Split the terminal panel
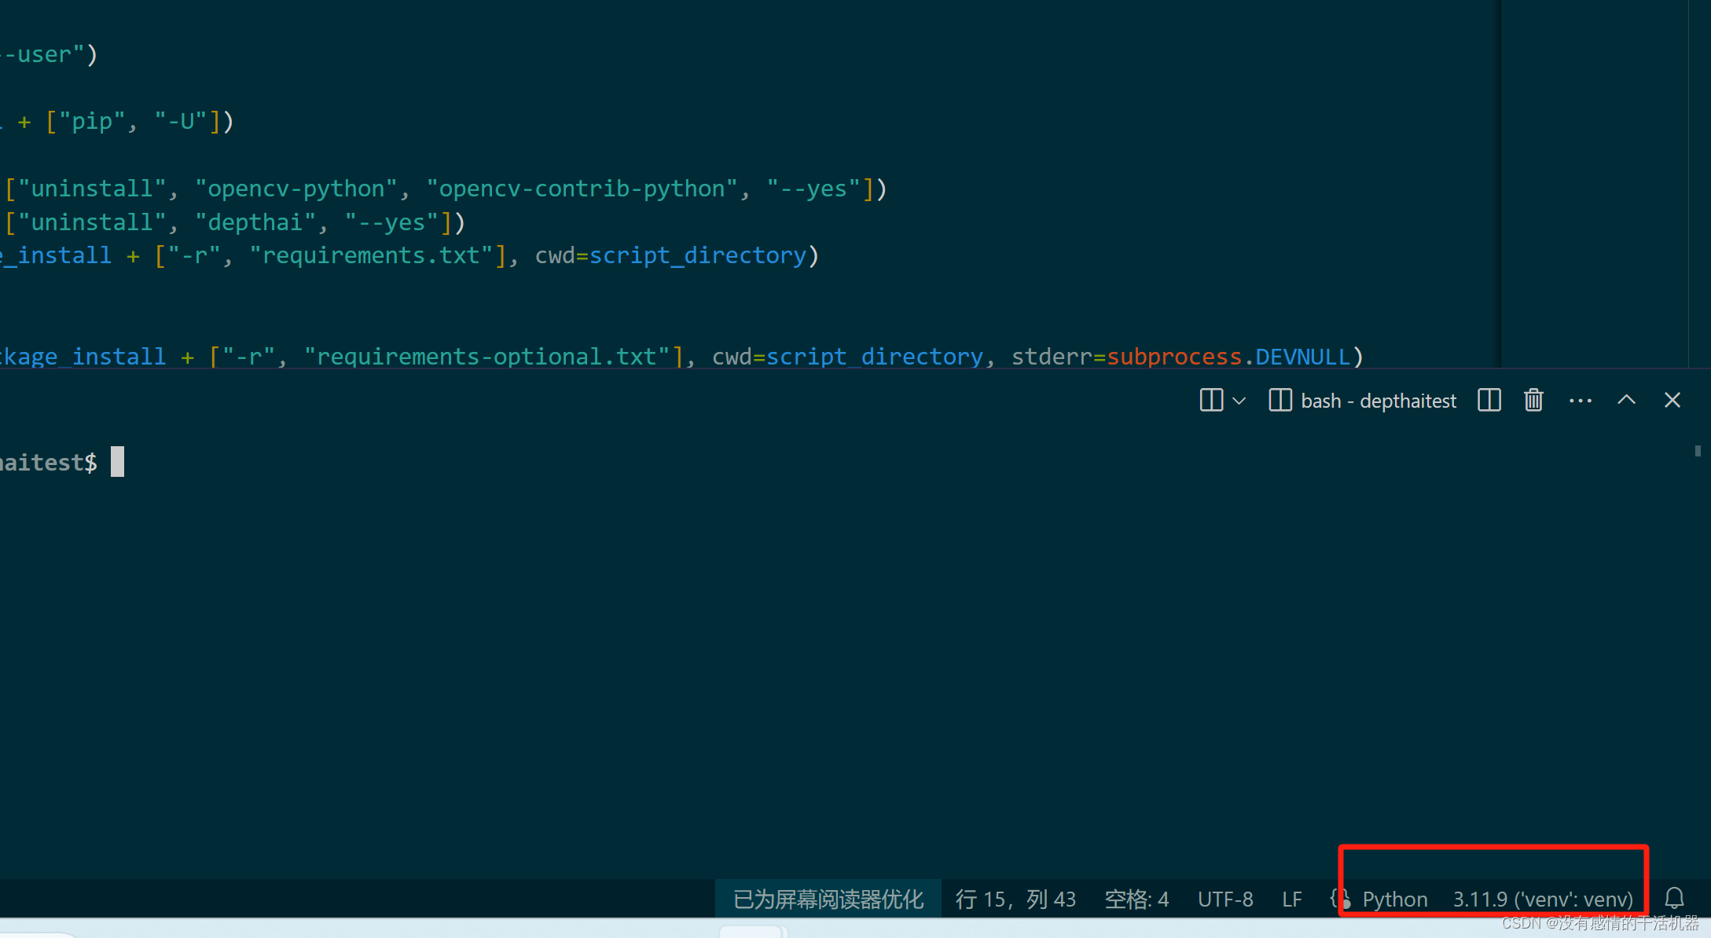Viewport: 1711px width, 938px height. (1489, 401)
